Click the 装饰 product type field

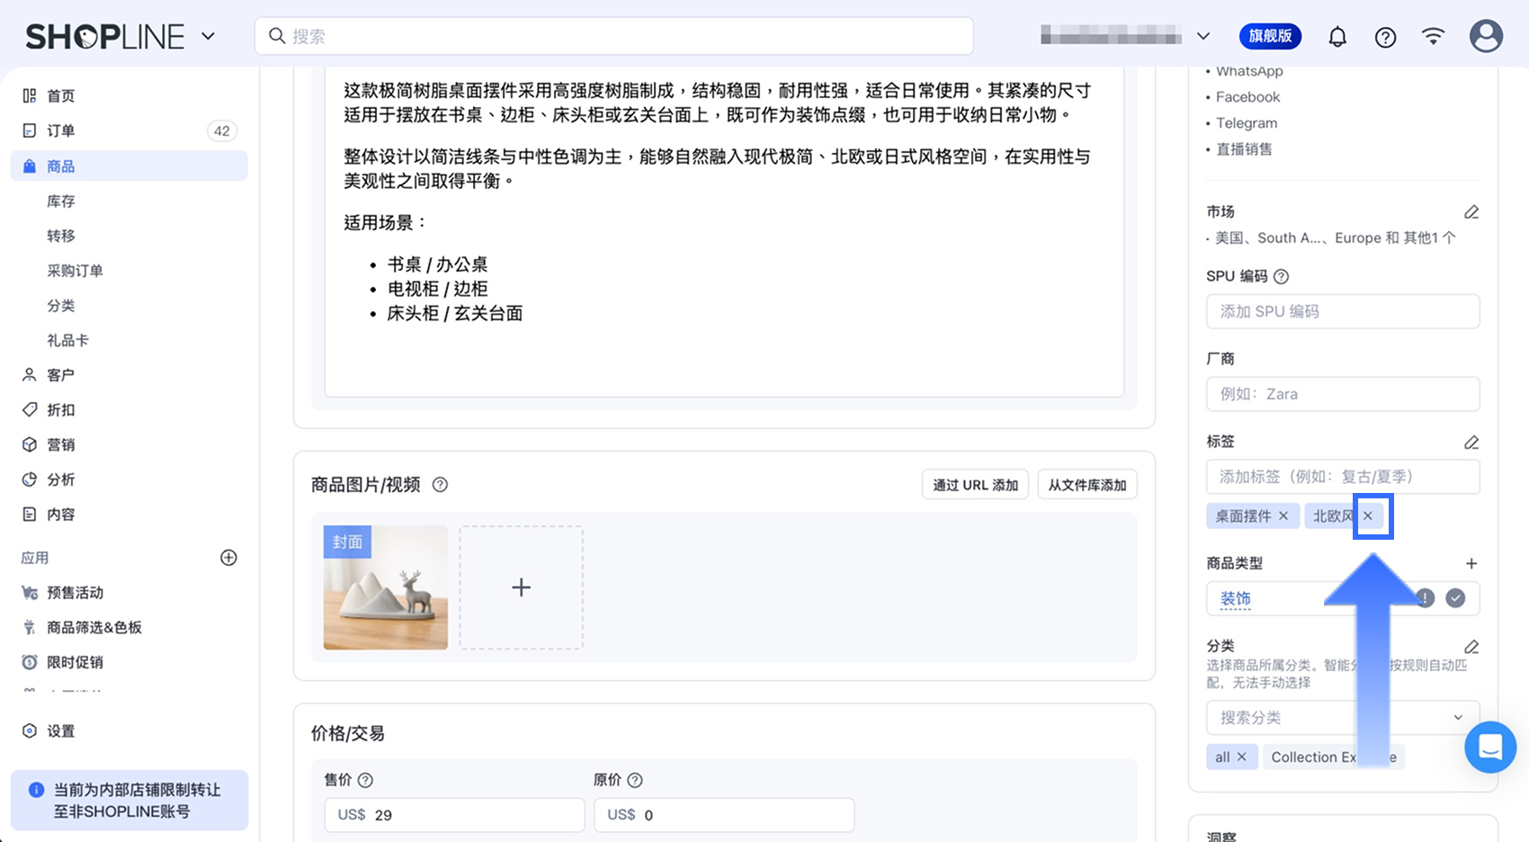click(1343, 598)
